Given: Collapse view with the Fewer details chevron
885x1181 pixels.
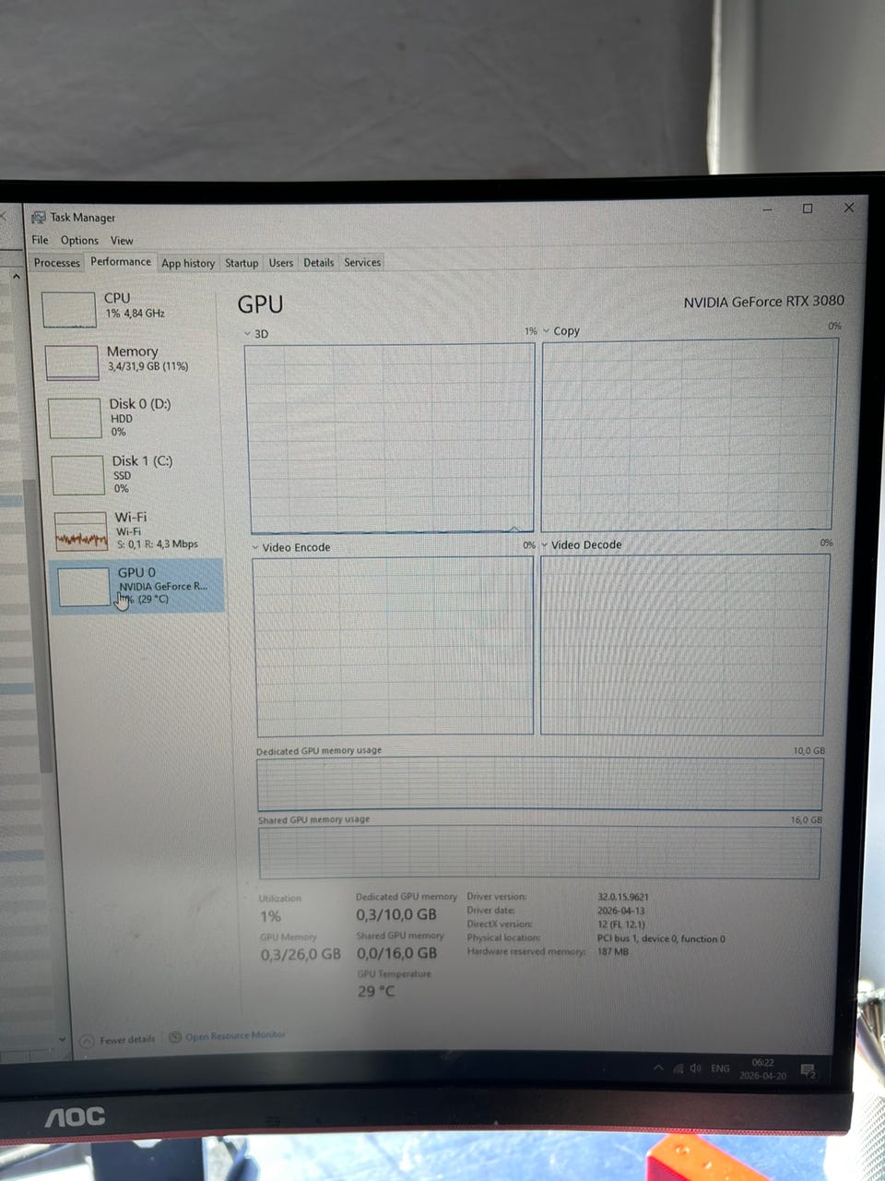Looking at the screenshot, I should [x=87, y=1042].
